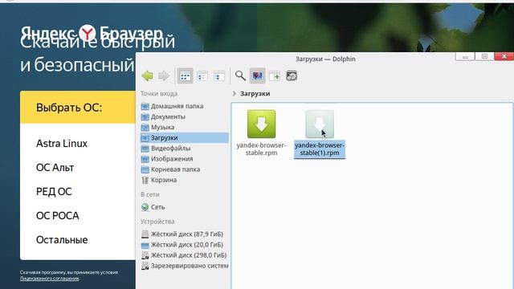This screenshot has width=514, height=289.
Task: Click the Музыка folder icon in sidebar
Action: tap(145, 127)
